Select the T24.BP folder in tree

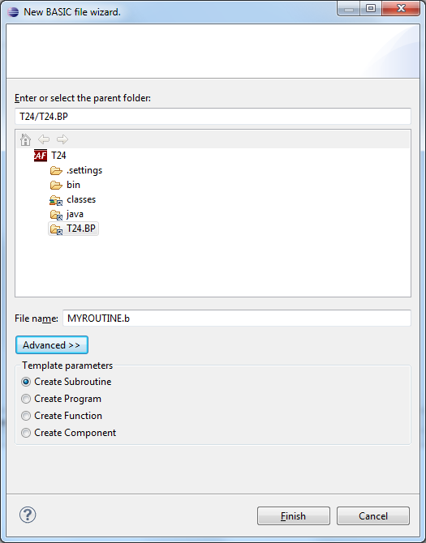(x=74, y=229)
